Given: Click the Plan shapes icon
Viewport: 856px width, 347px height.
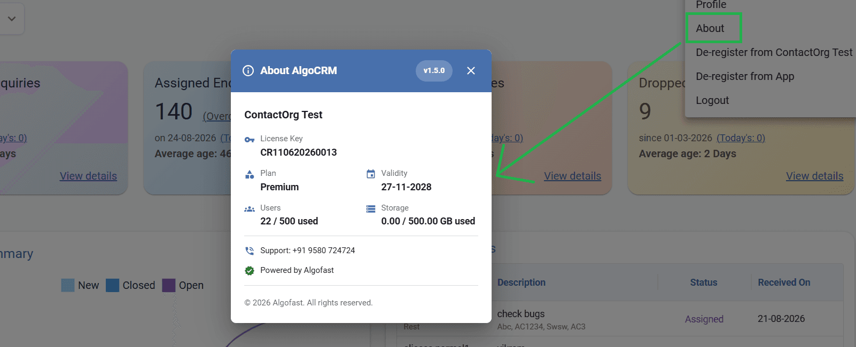Looking at the screenshot, I should (x=250, y=174).
